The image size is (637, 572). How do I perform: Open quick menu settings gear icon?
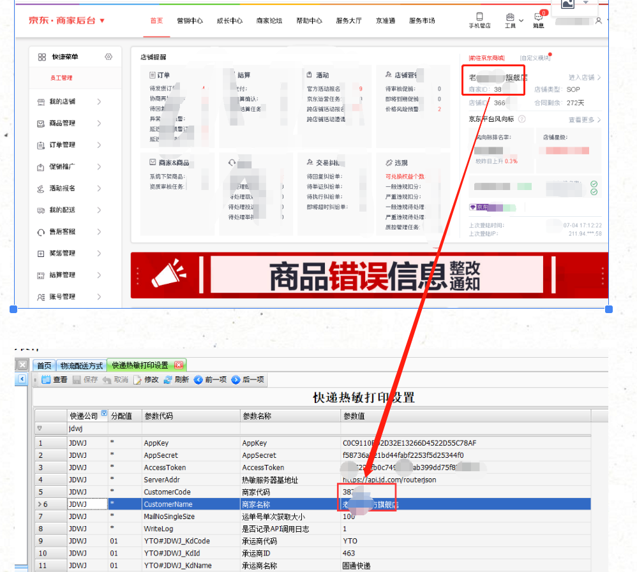tap(109, 57)
